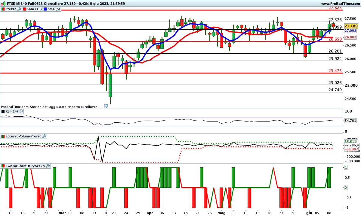The height and width of the screenshot is (216, 361).
Task: Click the 24.749 level label
Action: point(335,90)
